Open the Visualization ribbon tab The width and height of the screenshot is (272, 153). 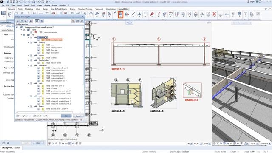pyautogui.click(x=110, y=9)
